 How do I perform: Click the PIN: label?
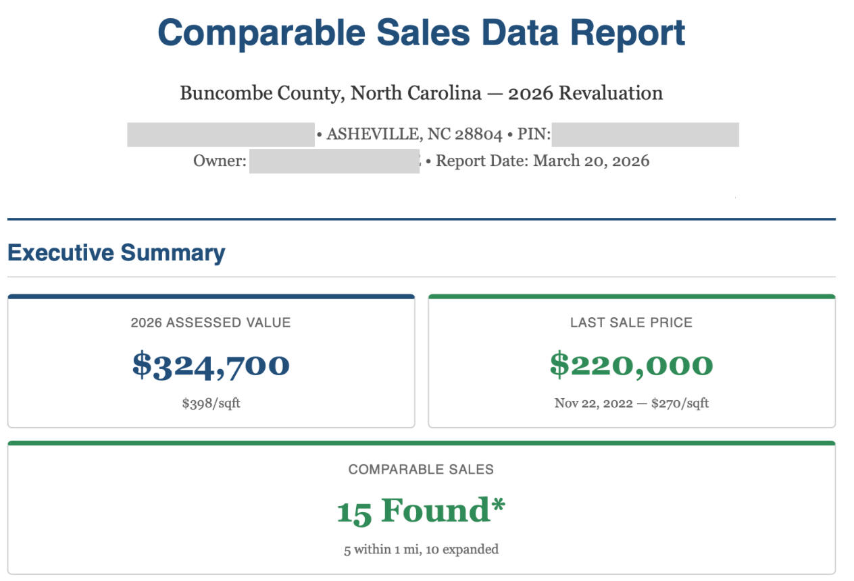[x=534, y=135]
